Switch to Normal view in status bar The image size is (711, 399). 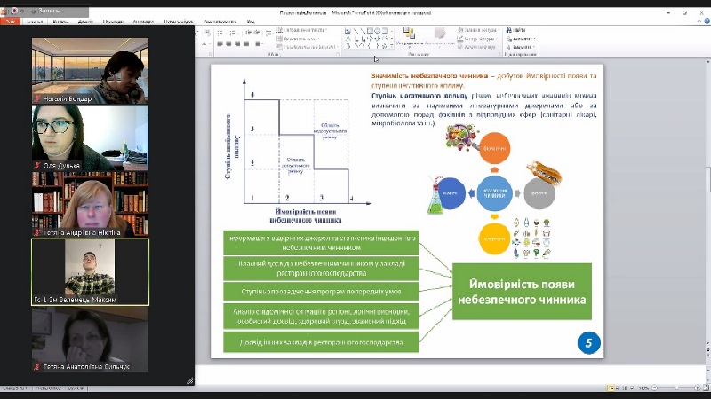click(611, 388)
